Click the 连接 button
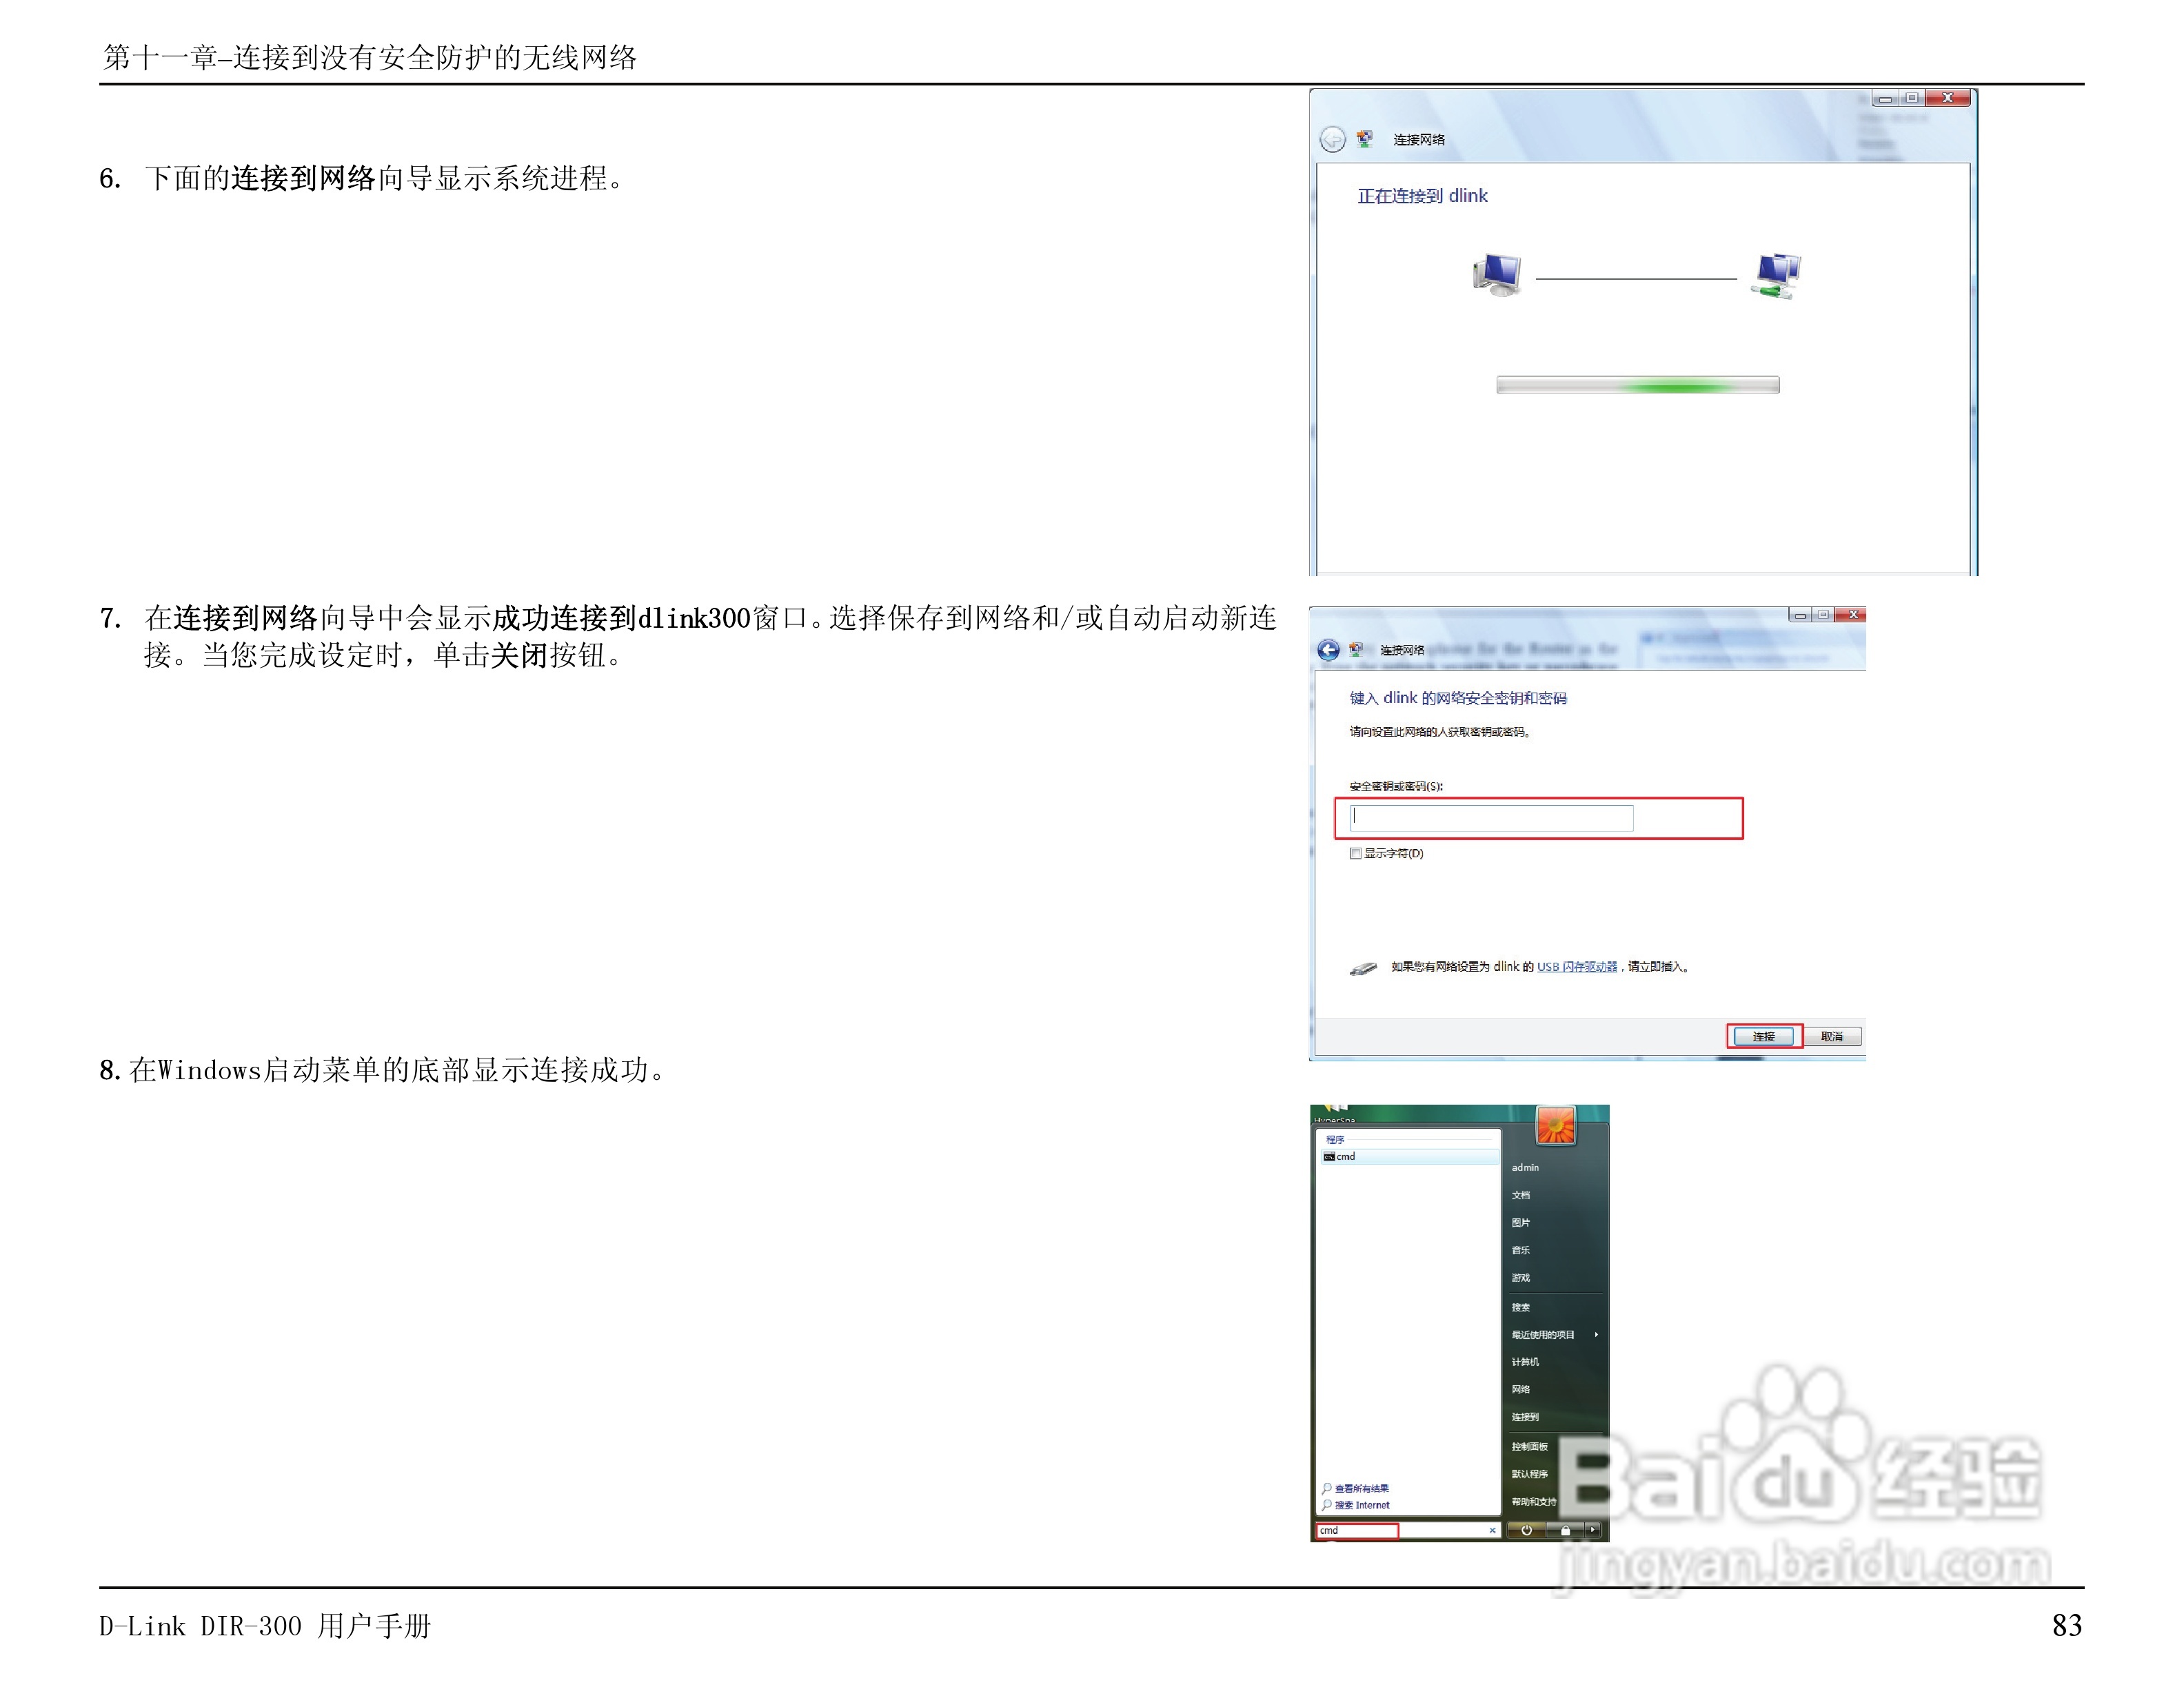This screenshot has width=2184, height=1687. coord(1764,1036)
